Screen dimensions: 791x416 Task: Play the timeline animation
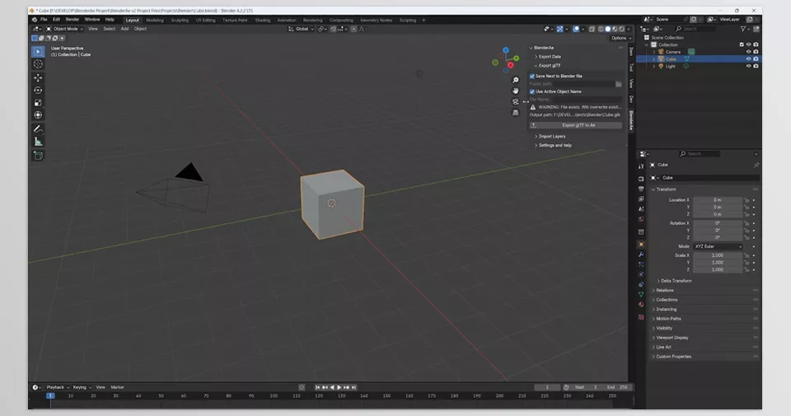(x=339, y=387)
